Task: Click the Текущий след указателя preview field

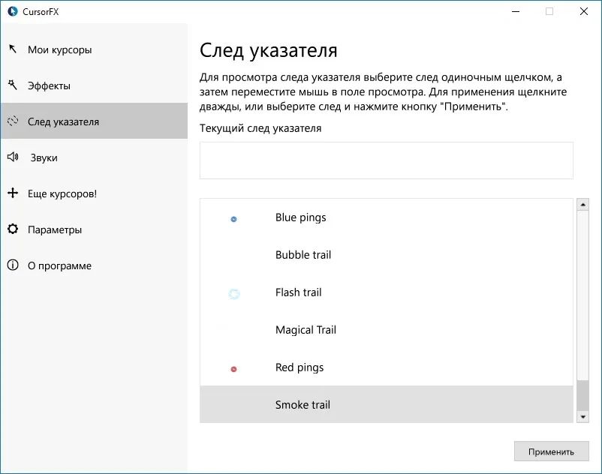Action: pos(387,160)
